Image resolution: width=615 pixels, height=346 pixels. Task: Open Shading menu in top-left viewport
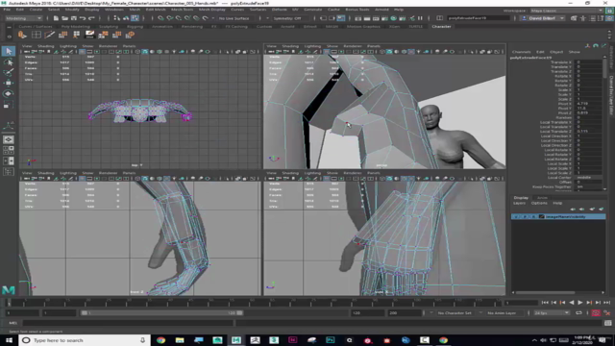[x=45, y=46]
